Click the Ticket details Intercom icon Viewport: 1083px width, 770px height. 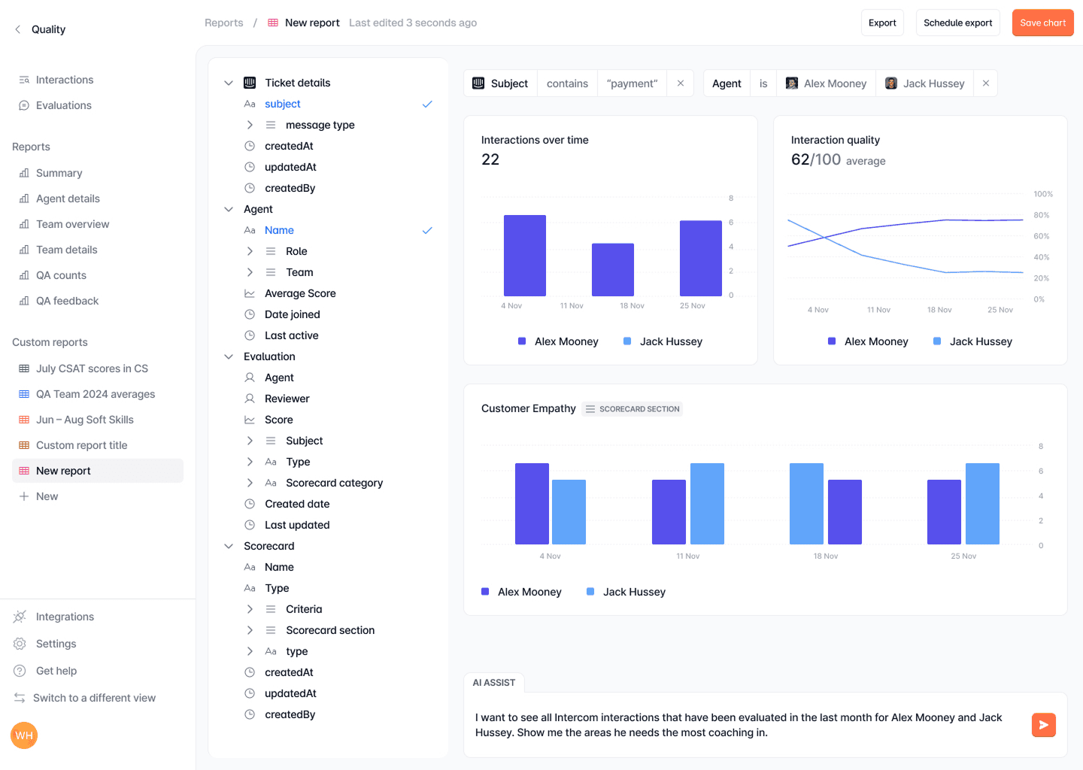250,83
